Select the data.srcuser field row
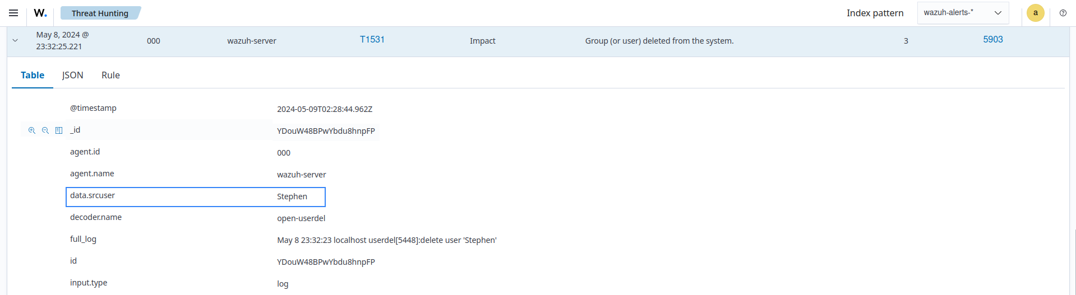This screenshot has height=295, width=1076. click(195, 196)
